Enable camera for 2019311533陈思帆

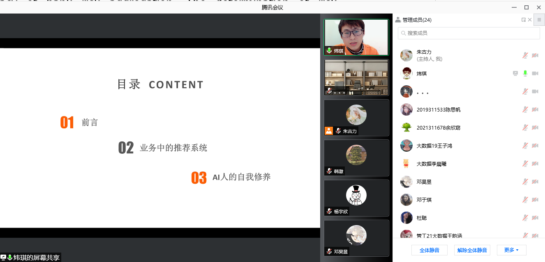tap(535, 109)
